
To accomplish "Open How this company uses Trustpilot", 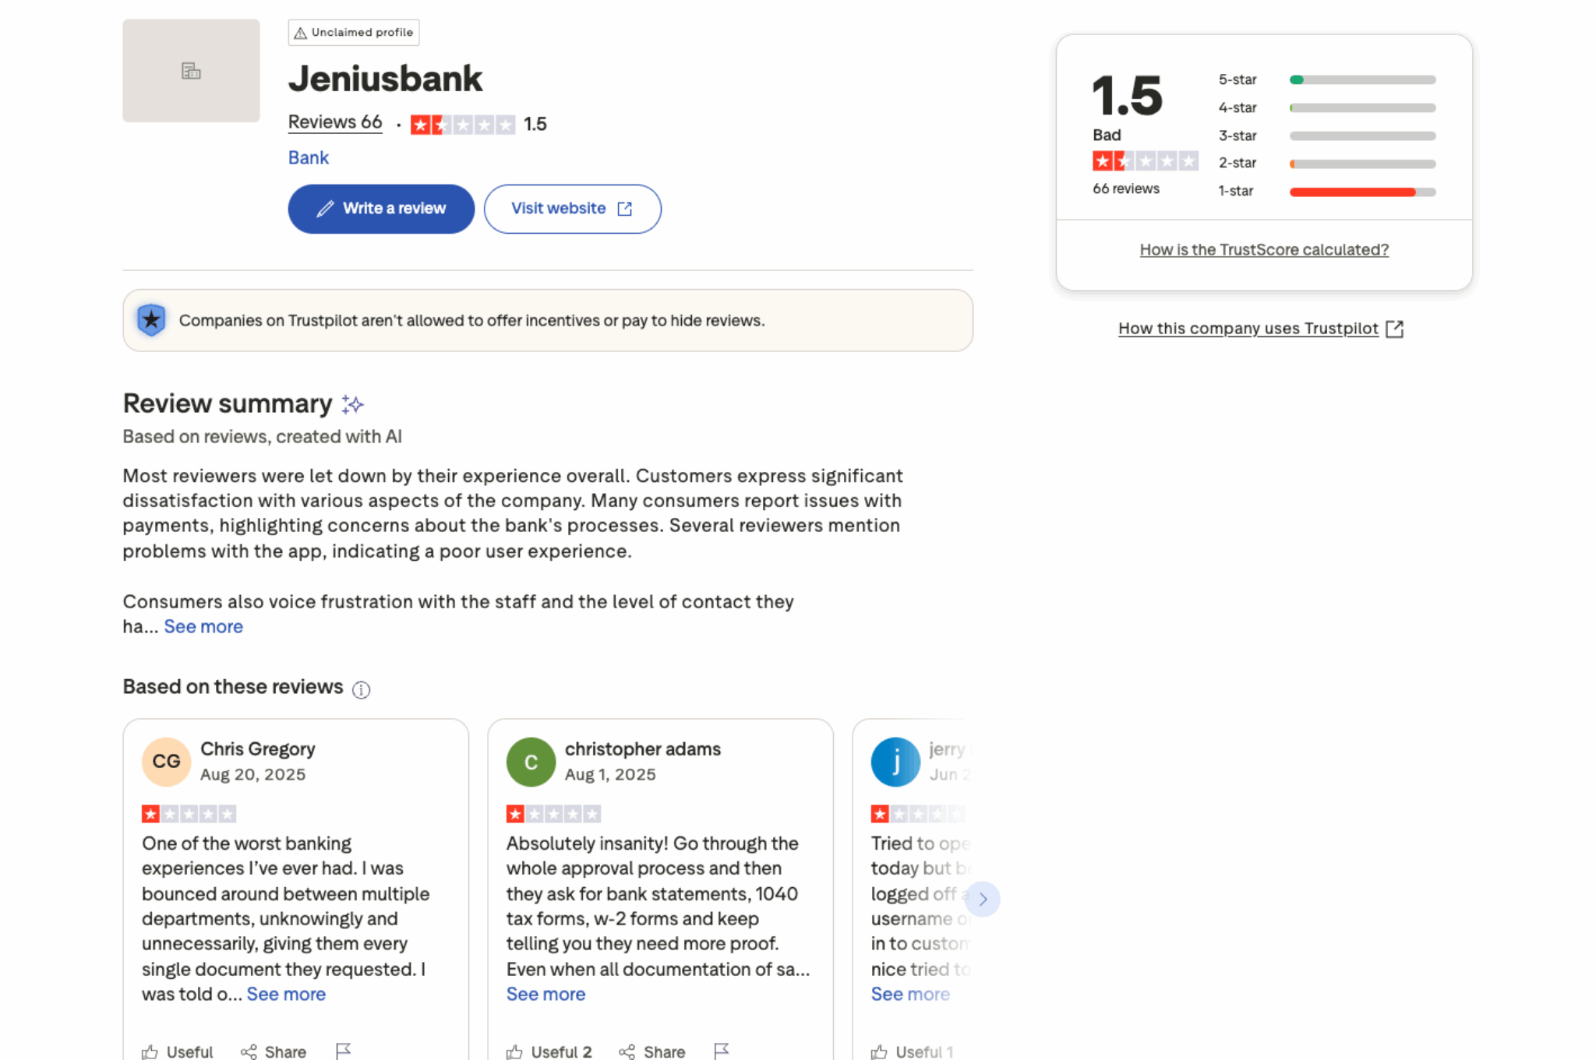I will pyautogui.click(x=1248, y=328).
